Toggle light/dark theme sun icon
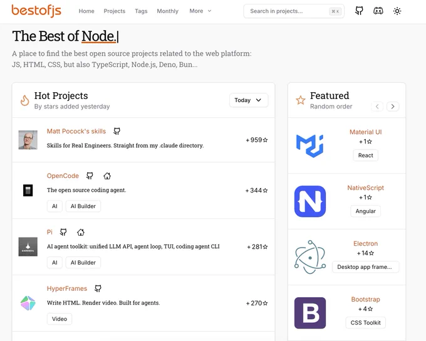Image resolution: width=426 pixels, height=341 pixels. click(x=397, y=11)
